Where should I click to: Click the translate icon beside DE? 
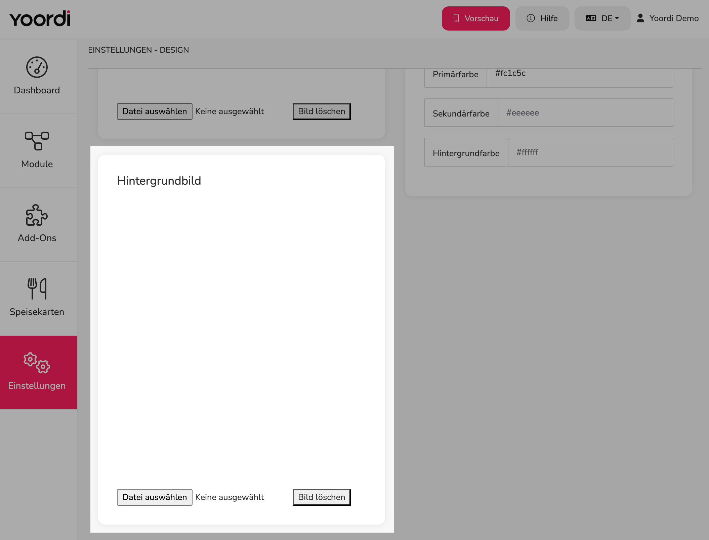pos(591,18)
